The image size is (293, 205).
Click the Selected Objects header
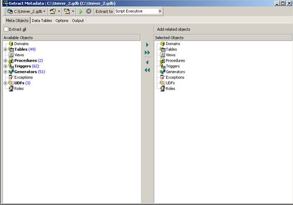point(223,38)
